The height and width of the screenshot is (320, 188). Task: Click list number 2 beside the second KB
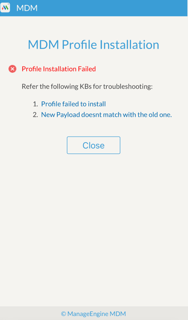(35, 115)
